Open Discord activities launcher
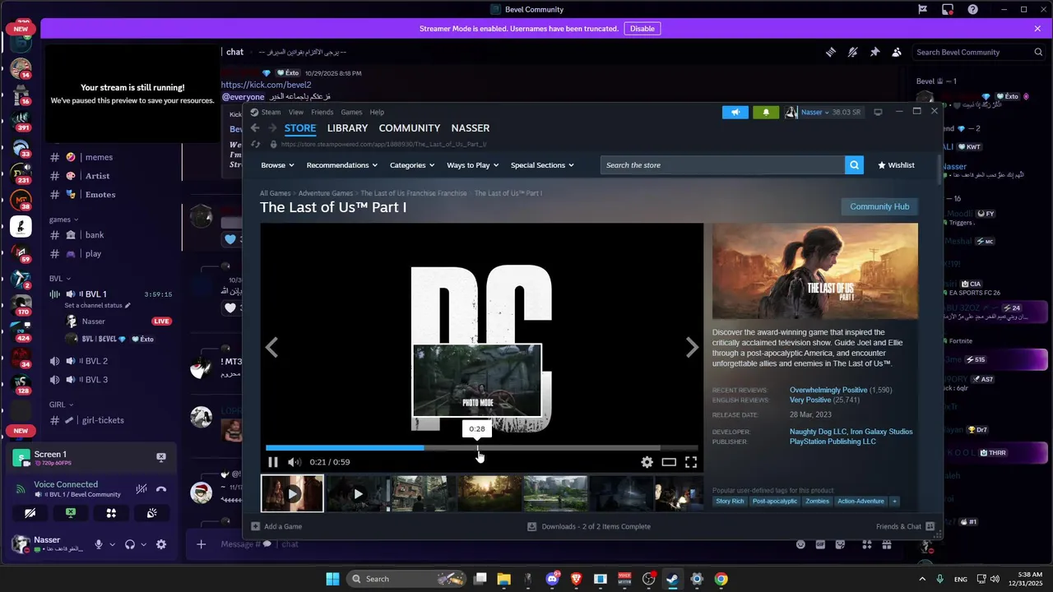Viewport: 1053px width, 592px height. click(111, 513)
